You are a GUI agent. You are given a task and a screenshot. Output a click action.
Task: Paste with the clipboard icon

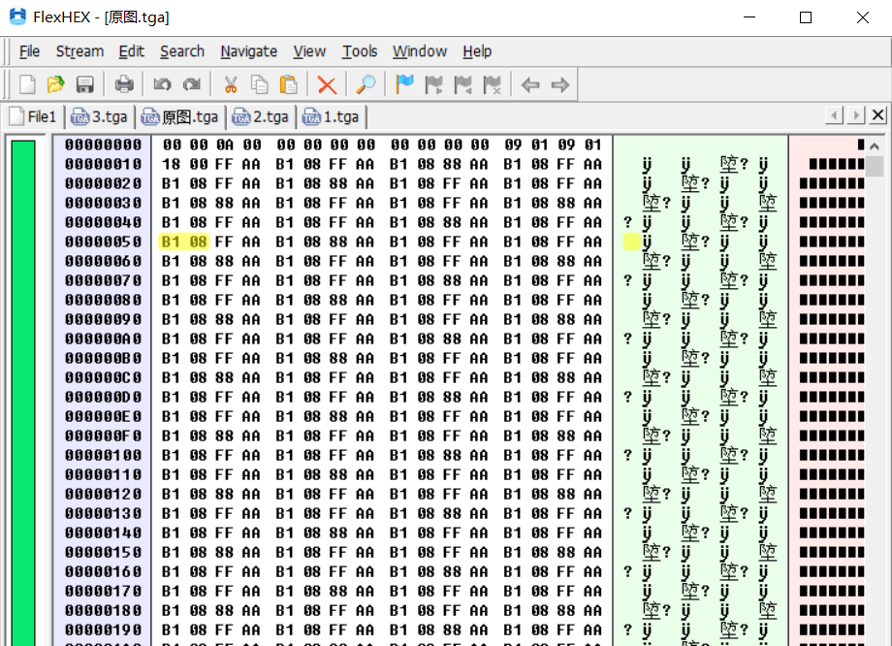click(288, 84)
